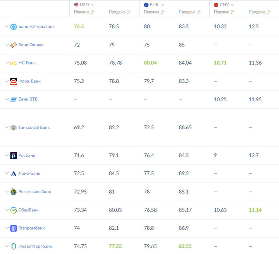Image resolution: width=279 pixels, height=254 pixels.
Task: Sort by USD Продажа column icon
Action: click(129, 12)
